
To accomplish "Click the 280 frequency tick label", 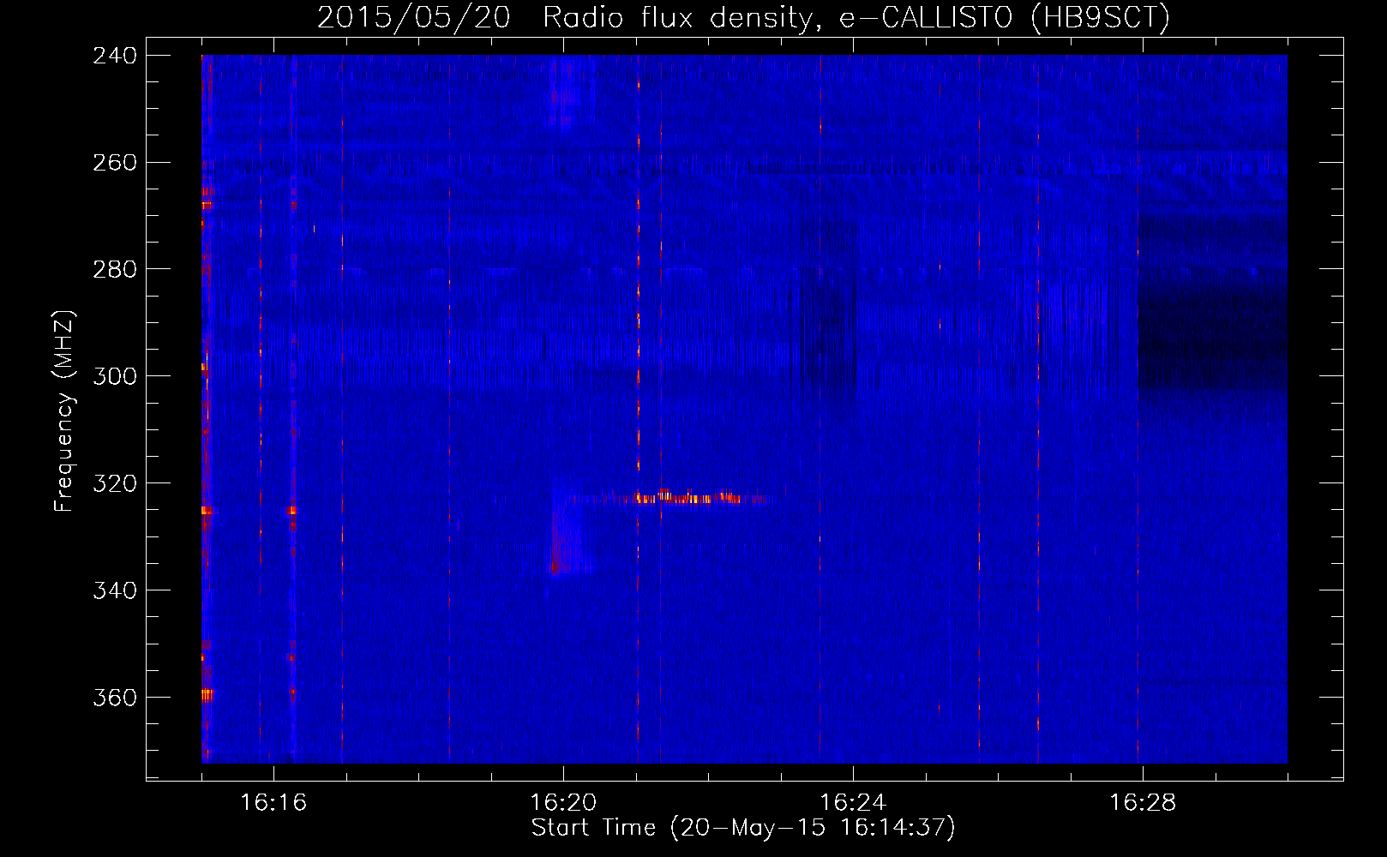I will [x=115, y=270].
